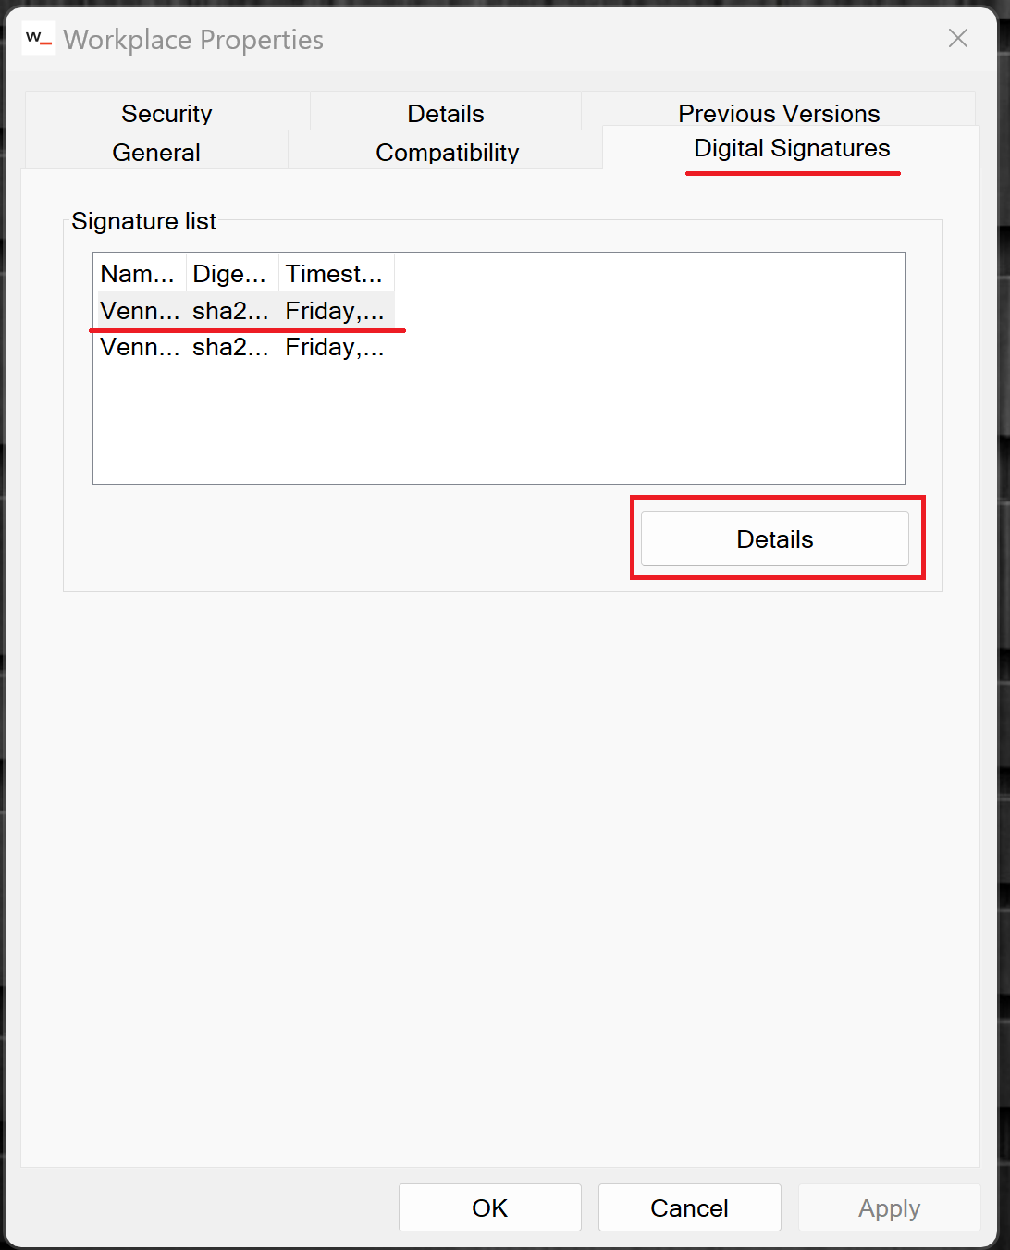Sort signatures by the Name column
This screenshot has width=1010, height=1250.
(x=139, y=273)
